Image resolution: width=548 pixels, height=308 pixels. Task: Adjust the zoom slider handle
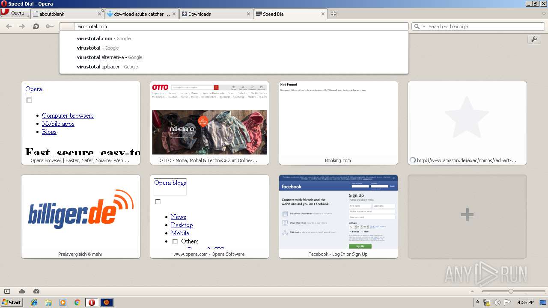pyautogui.click(x=511, y=291)
